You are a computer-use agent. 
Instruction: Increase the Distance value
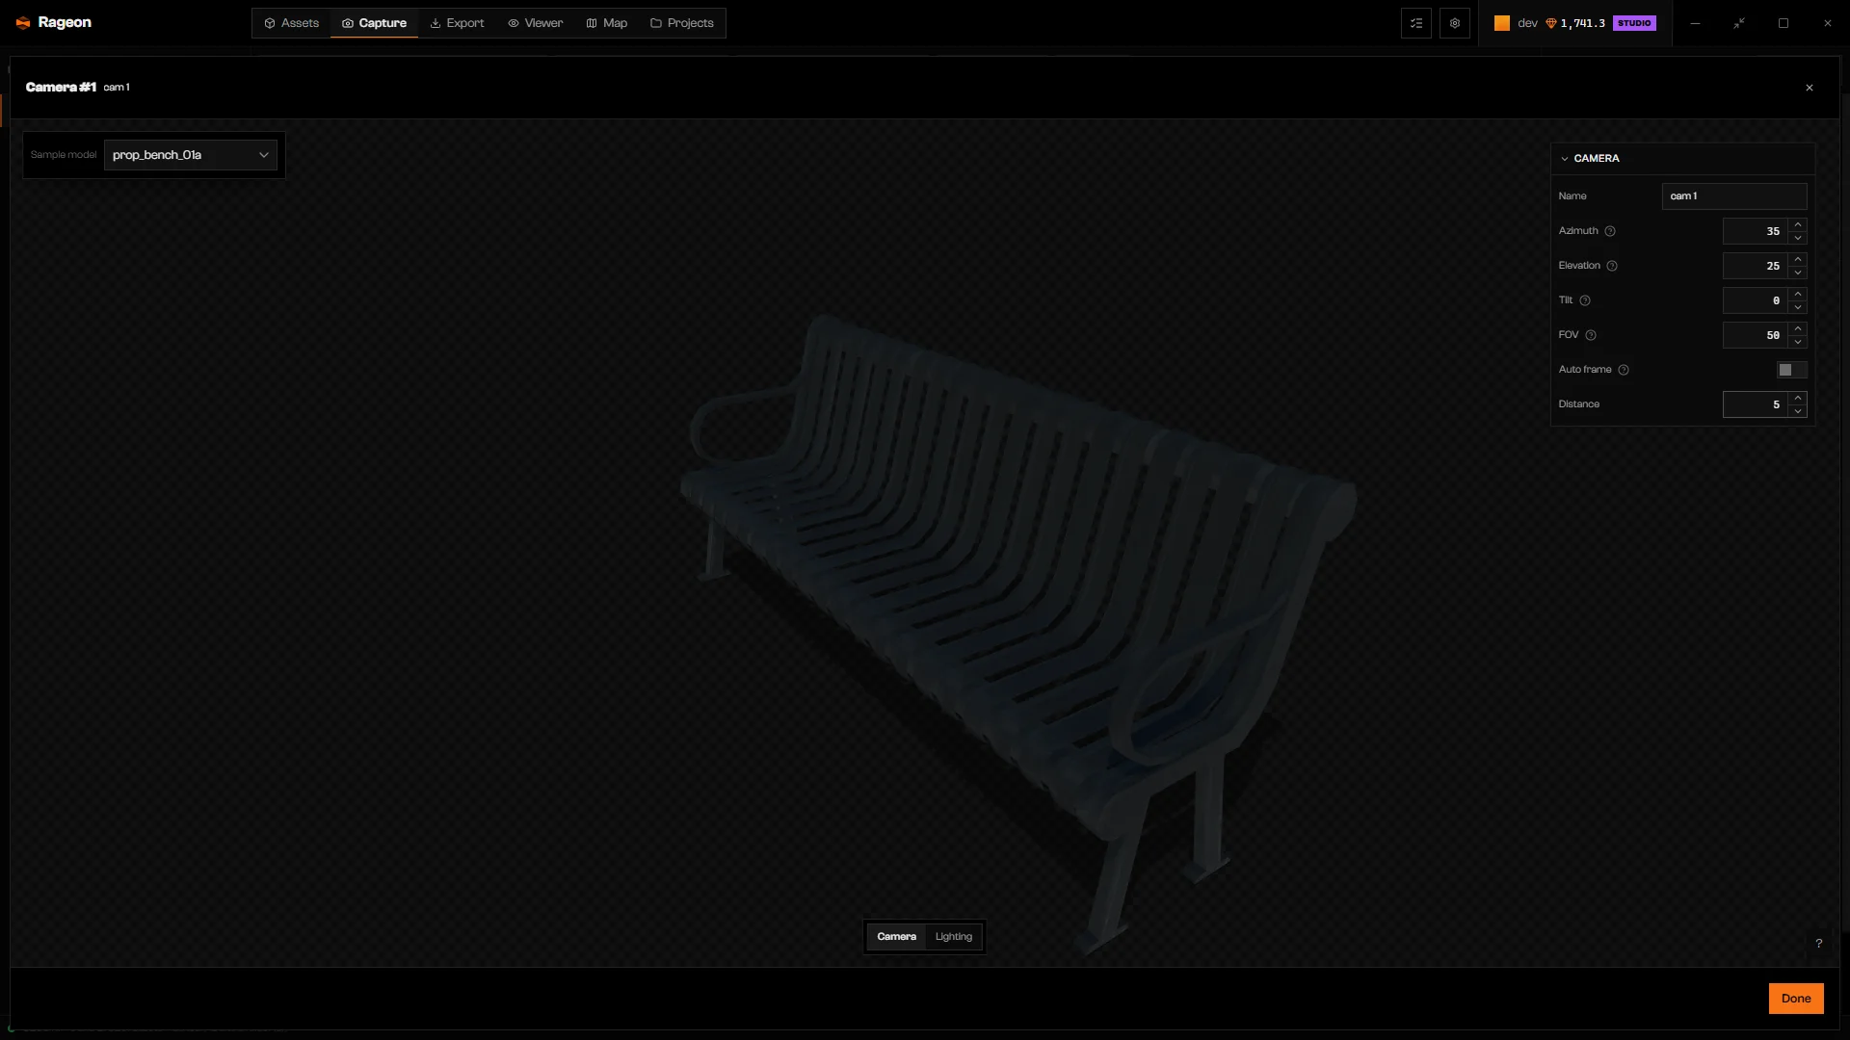point(1798,398)
